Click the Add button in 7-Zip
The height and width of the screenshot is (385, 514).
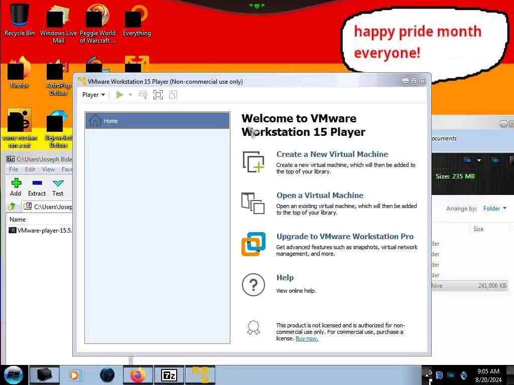16,187
